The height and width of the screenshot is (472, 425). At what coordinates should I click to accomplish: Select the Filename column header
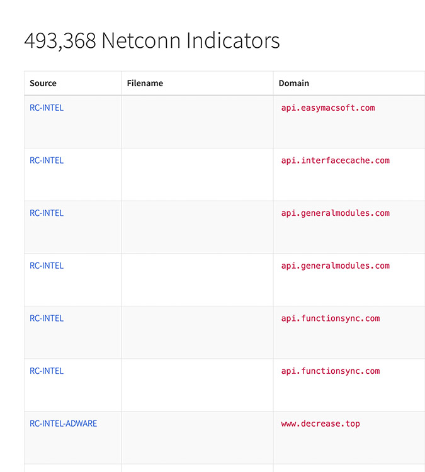coord(145,83)
